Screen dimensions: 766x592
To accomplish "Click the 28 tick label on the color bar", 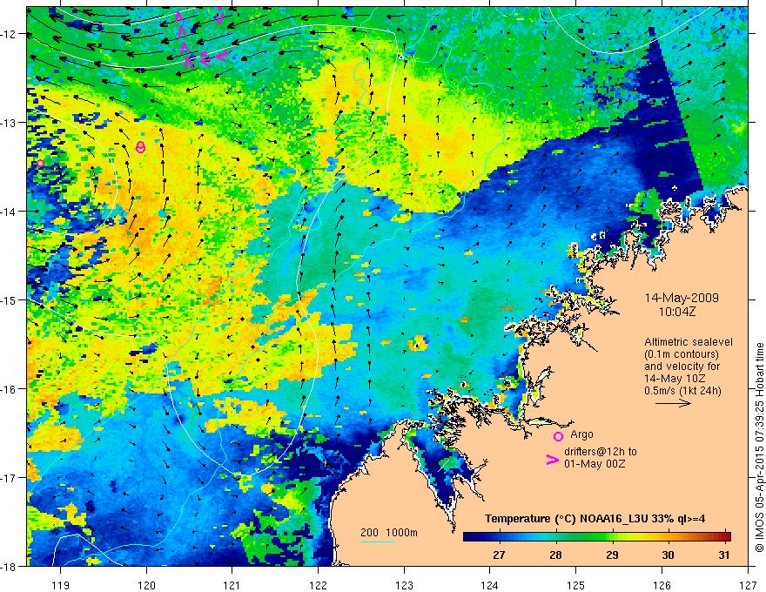I will coord(555,555).
